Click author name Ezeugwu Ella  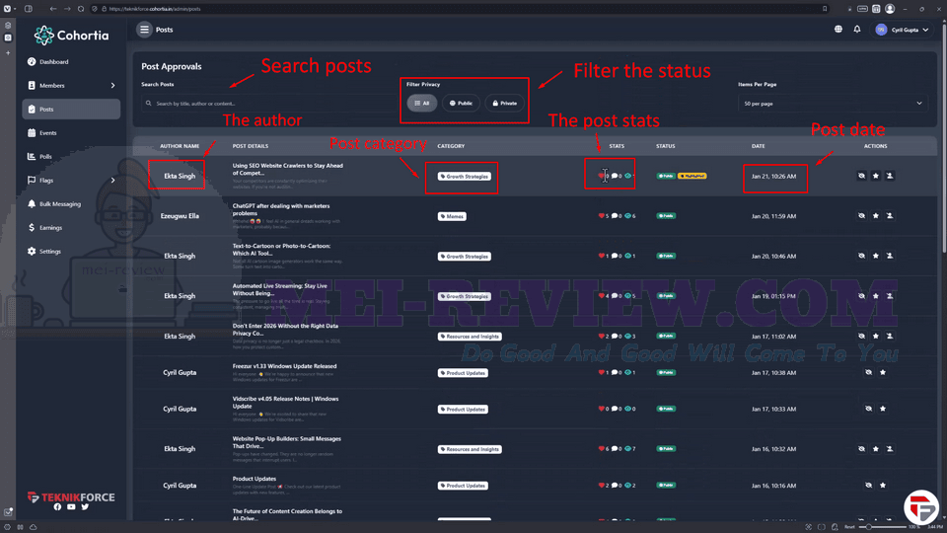coord(180,216)
